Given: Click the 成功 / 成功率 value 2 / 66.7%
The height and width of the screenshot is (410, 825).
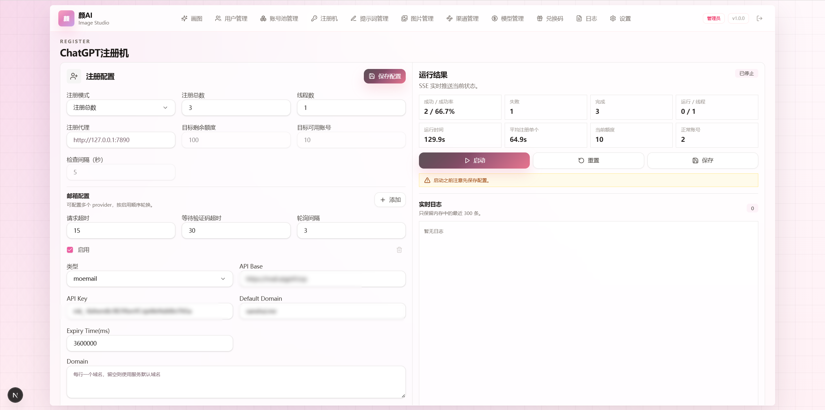Looking at the screenshot, I should click(x=439, y=112).
